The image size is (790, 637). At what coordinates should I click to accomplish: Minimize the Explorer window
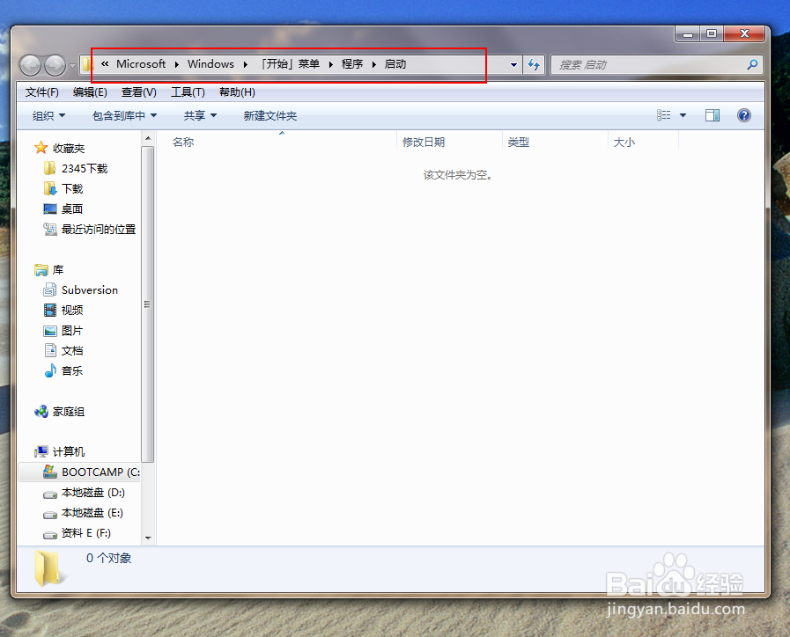(687, 33)
